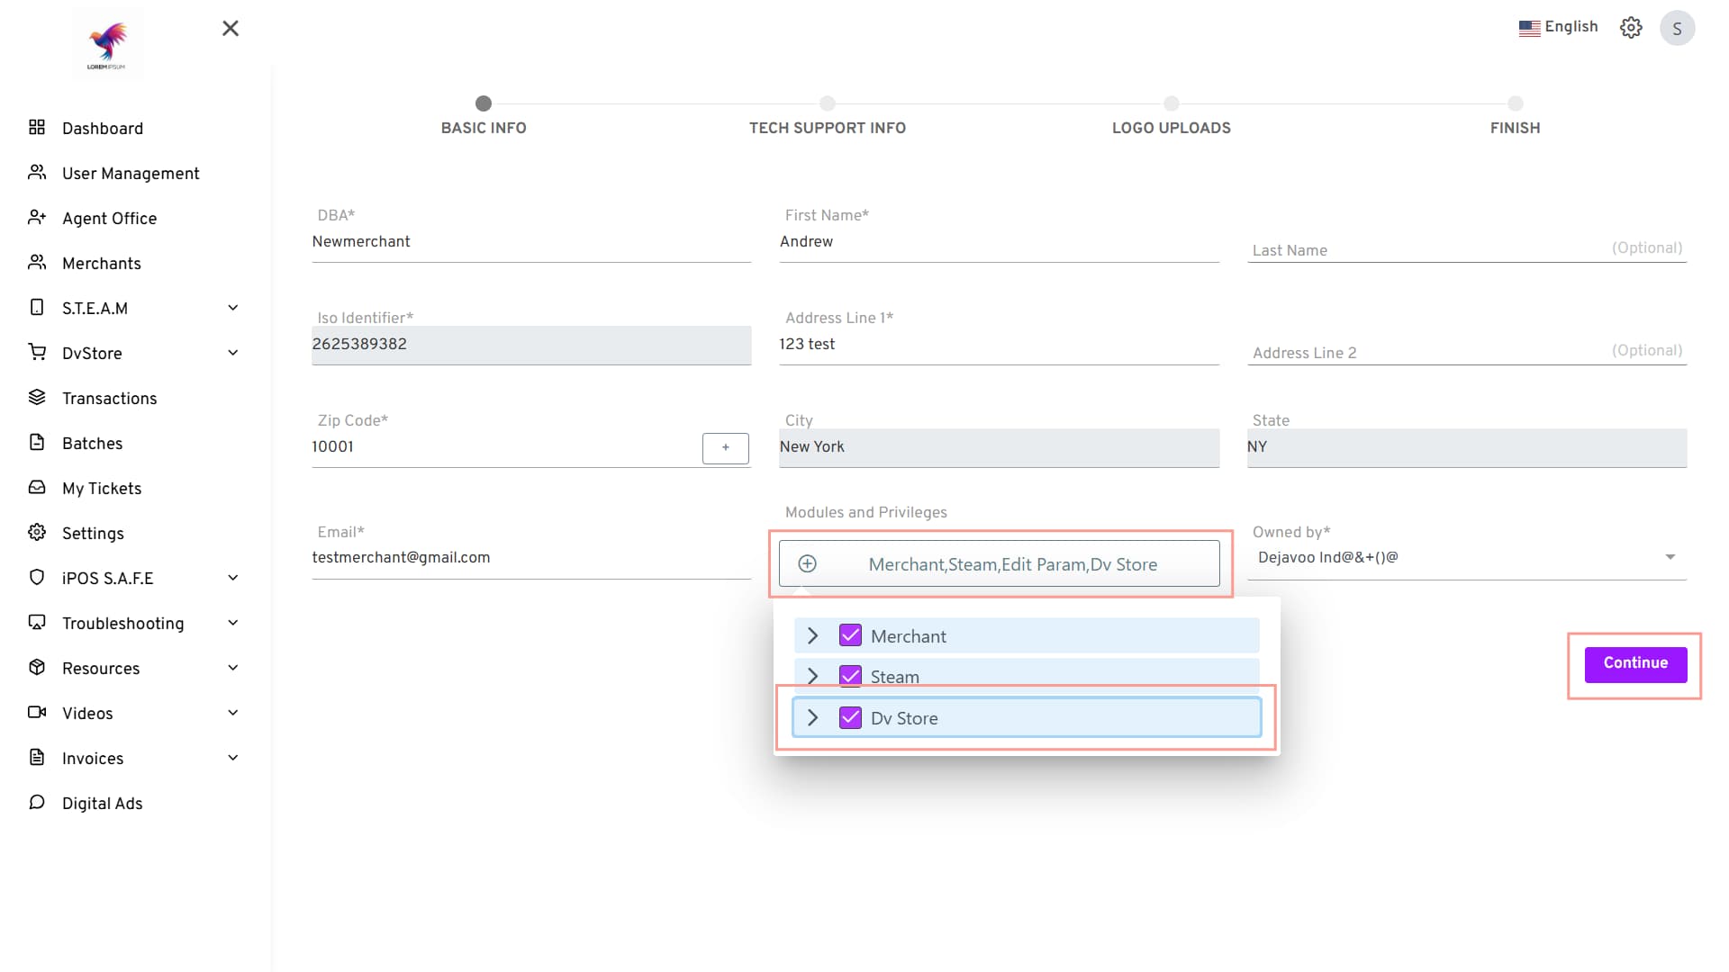Uncheck the Merchant module checkbox

(850, 635)
